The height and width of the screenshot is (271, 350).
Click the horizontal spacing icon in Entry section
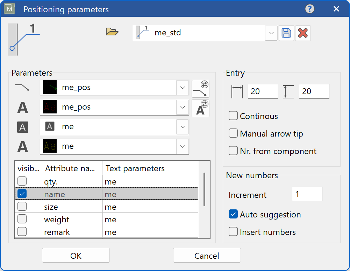pyautogui.click(x=237, y=91)
